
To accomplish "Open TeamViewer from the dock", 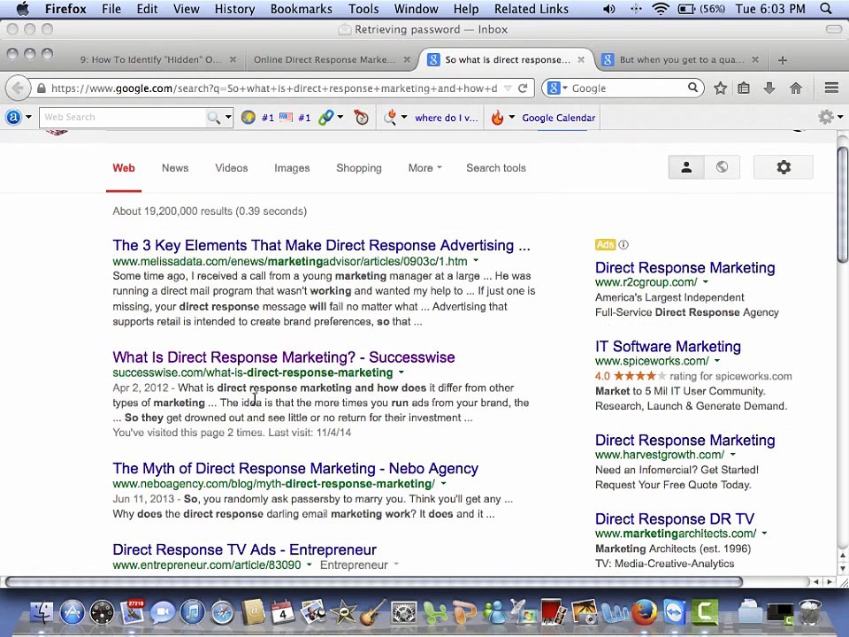I will pos(675,612).
